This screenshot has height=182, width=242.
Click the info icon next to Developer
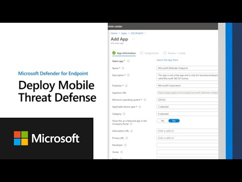click(x=126, y=145)
